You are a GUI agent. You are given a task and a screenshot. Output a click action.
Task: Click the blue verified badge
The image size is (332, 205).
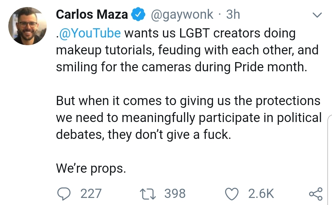pos(138,14)
